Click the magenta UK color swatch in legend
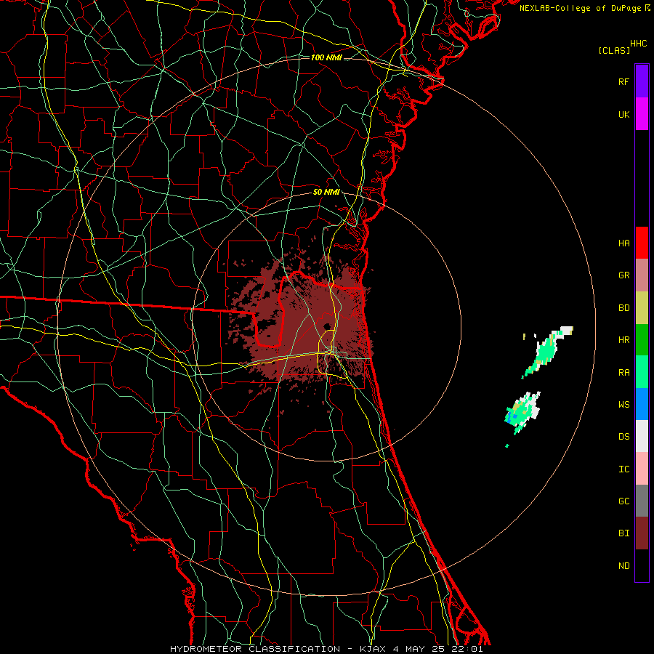 642,114
